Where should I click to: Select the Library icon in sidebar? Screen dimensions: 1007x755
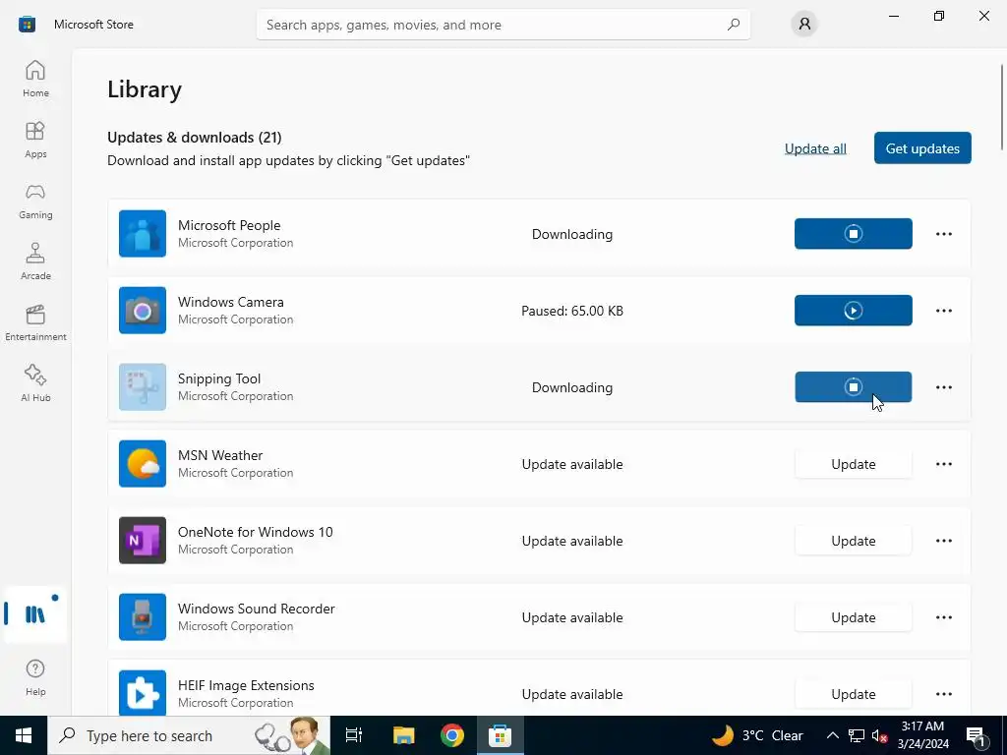coord(35,614)
